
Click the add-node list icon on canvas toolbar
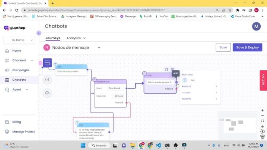[47, 63]
